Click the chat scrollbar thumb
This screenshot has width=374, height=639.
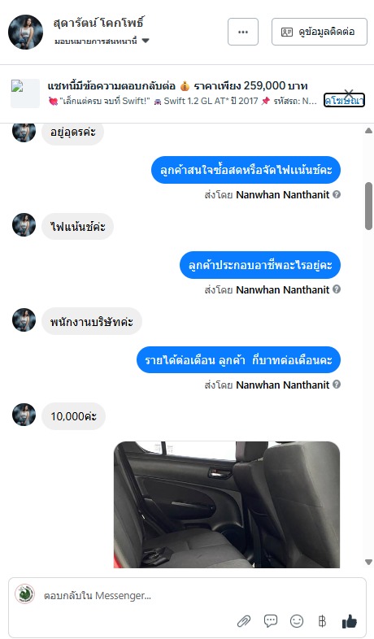tap(368, 206)
